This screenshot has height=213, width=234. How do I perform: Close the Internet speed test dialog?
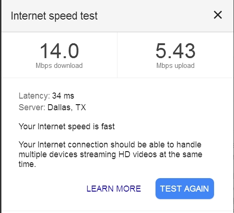(x=218, y=15)
